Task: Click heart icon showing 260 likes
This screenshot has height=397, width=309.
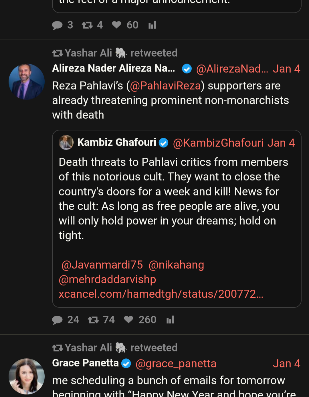Action: (x=128, y=319)
